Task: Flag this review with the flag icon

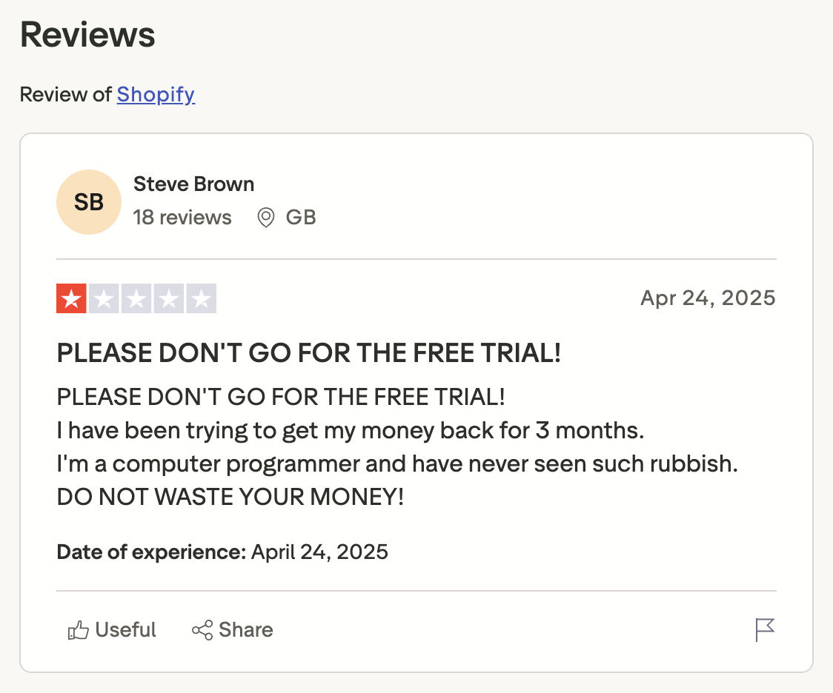Action: pos(765,630)
